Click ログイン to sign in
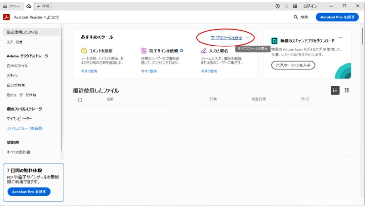 pyautogui.click(x=310, y=6)
